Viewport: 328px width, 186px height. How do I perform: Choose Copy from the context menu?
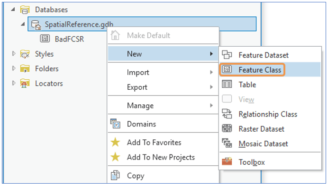pyautogui.click(x=163, y=176)
